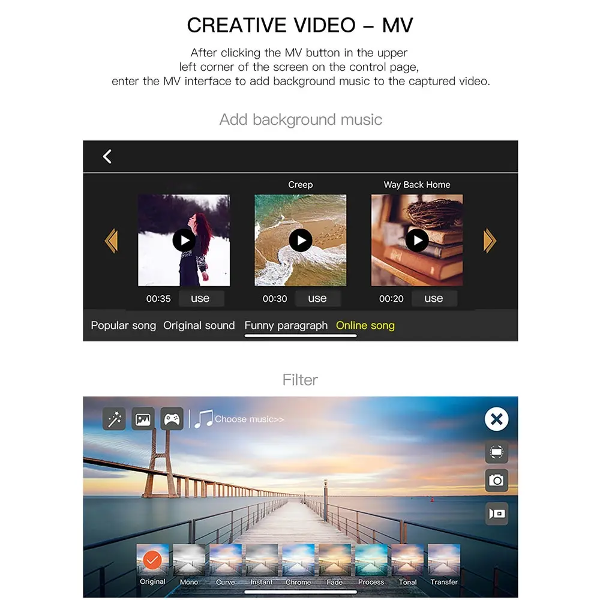Go back using the left chevron arrow

coord(107,157)
